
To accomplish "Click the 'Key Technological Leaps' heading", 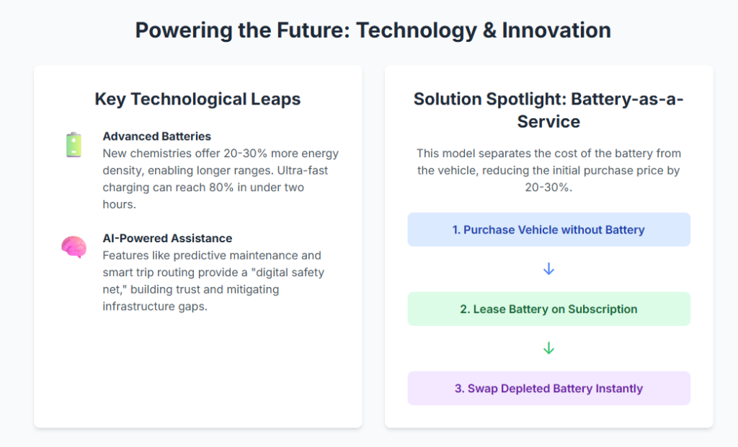I will pyautogui.click(x=197, y=99).
